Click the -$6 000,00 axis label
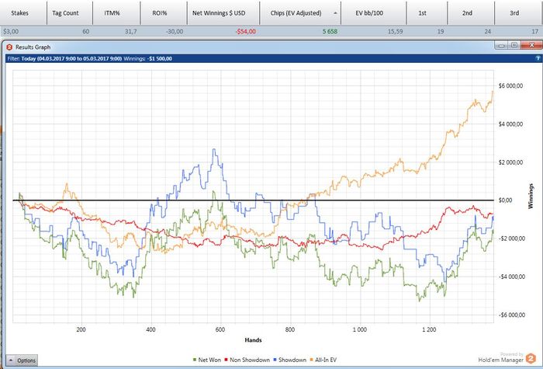This screenshot has width=543, height=369. click(x=511, y=315)
